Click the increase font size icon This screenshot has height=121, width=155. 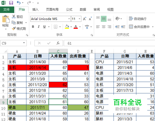click(x=85, y=19)
